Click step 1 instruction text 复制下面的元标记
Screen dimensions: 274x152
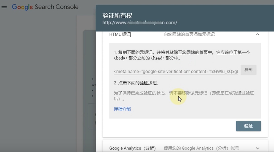click(135, 52)
